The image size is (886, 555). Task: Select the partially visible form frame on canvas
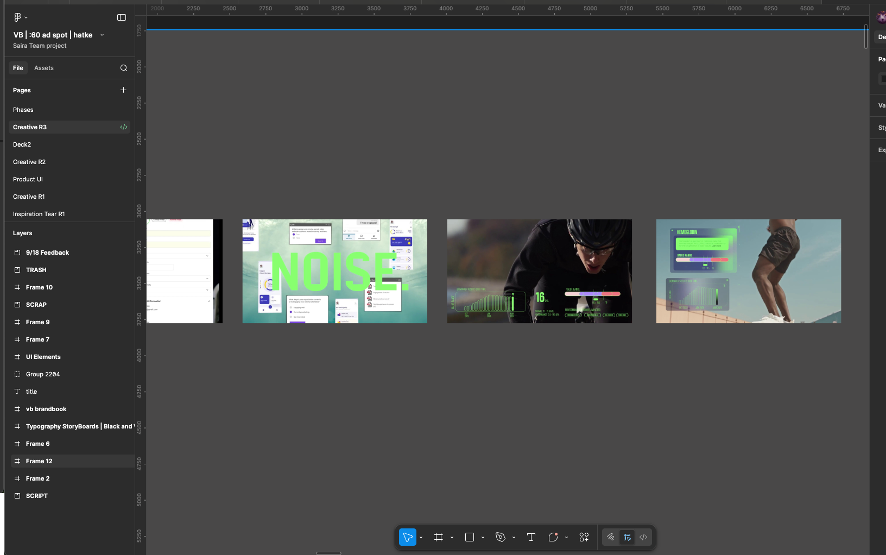(x=185, y=271)
